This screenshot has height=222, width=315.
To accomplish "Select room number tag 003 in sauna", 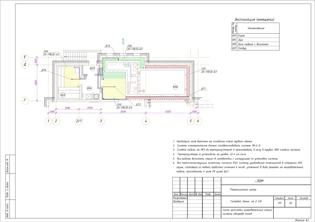I will point(63,95).
